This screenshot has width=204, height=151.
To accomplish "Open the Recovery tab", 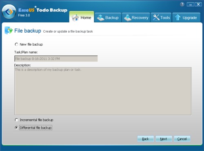I will coord(136,18).
